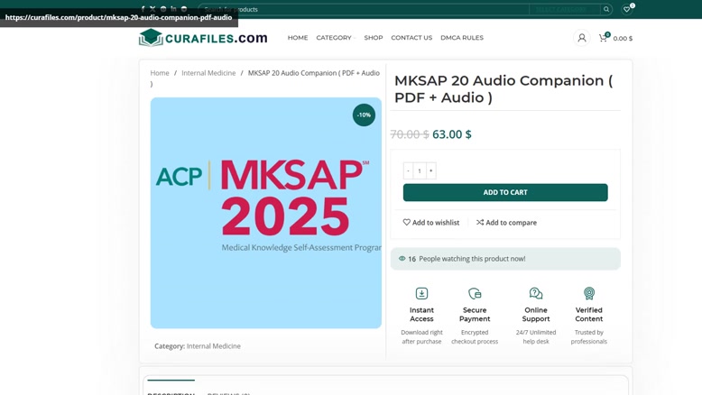The image size is (702, 395).
Task: Open the DMCA Rules menu item
Action: (x=462, y=38)
